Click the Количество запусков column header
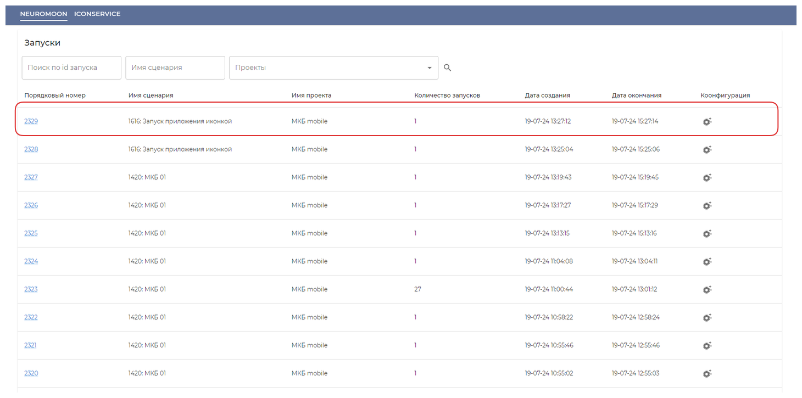Screen dimensions: 802x398 click(447, 96)
